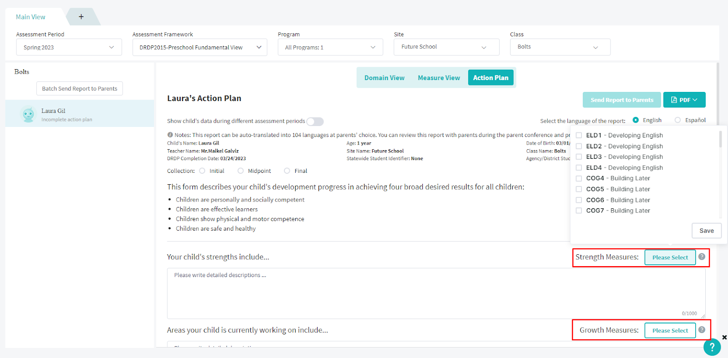The height and width of the screenshot is (358, 728).
Task: Click the info icon beside Notes
Action: coord(170,135)
